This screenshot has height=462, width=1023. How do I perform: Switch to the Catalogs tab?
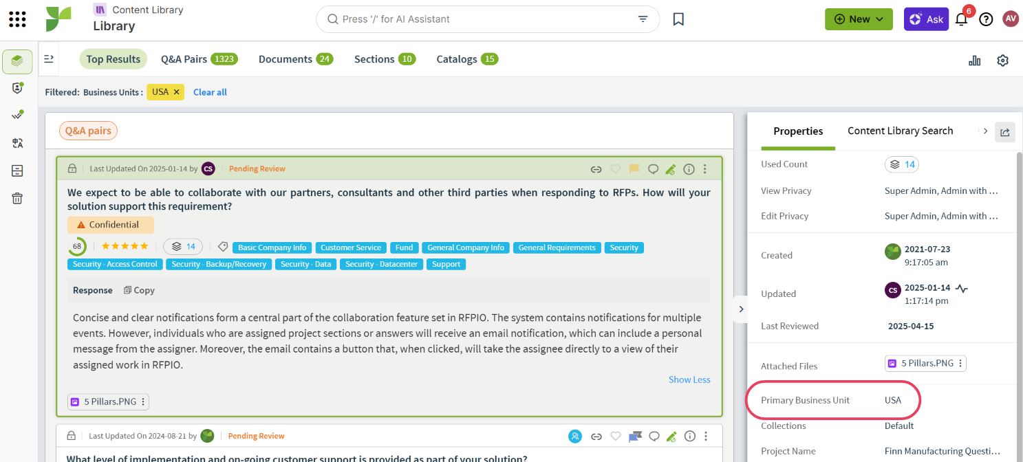click(467, 59)
